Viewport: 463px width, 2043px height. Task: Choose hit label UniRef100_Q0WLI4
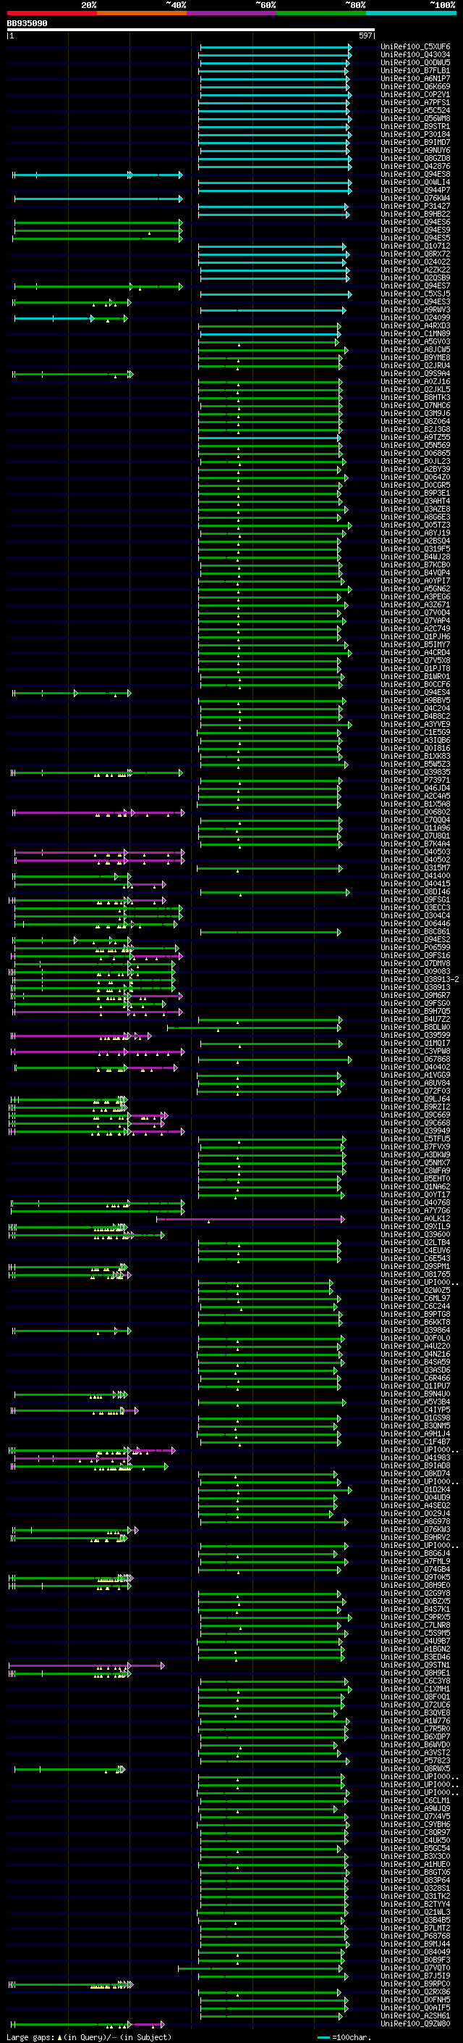[415, 183]
